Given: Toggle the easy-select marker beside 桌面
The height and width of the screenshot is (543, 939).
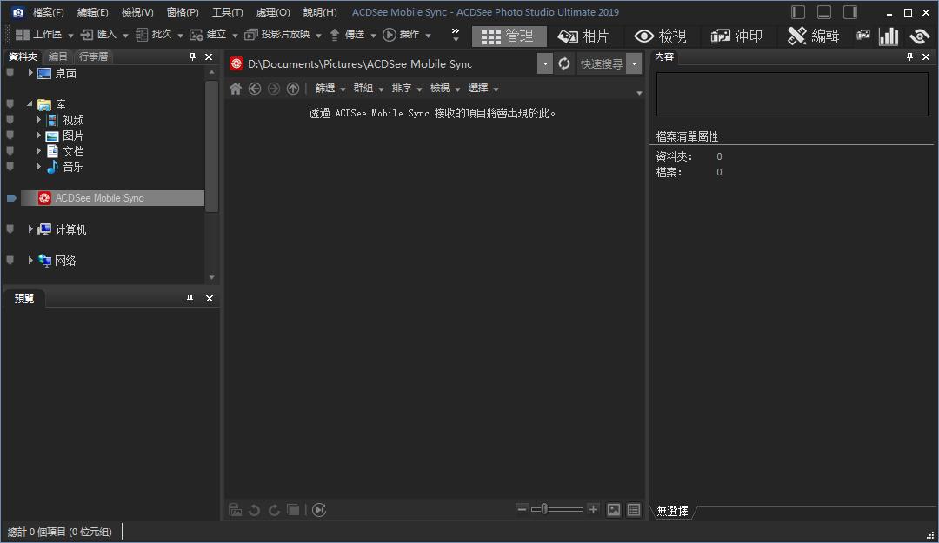Looking at the screenshot, I should coord(10,73).
